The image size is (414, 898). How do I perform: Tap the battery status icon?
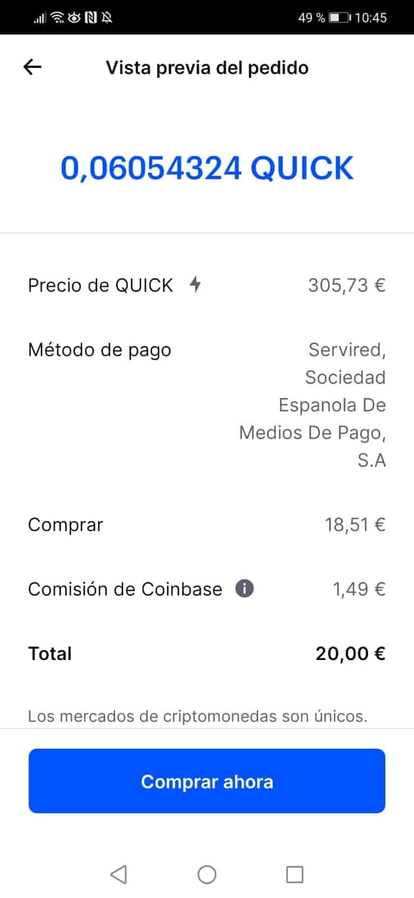click(339, 17)
